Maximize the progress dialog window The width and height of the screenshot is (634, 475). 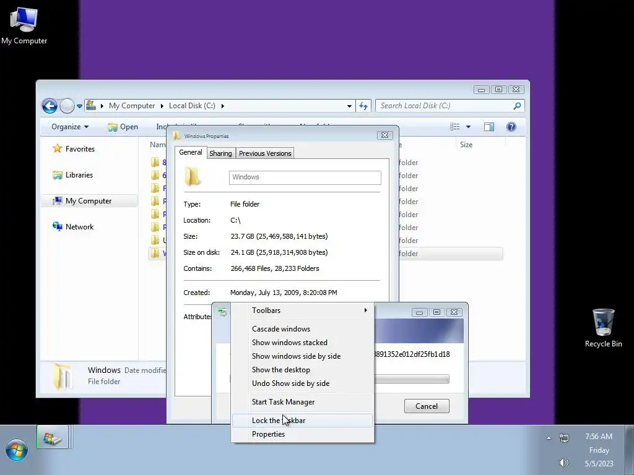click(436, 312)
